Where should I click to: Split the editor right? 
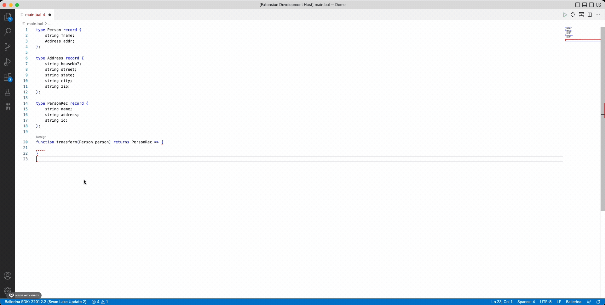(590, 15)
